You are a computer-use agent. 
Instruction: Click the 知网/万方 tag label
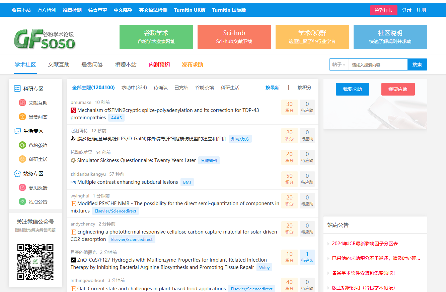pyautogui.click(x=240, y=139)
